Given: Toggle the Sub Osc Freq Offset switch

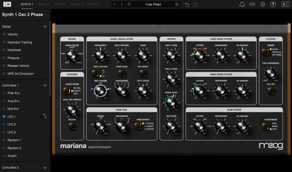Looking at the screenshot, I should 138,126.
